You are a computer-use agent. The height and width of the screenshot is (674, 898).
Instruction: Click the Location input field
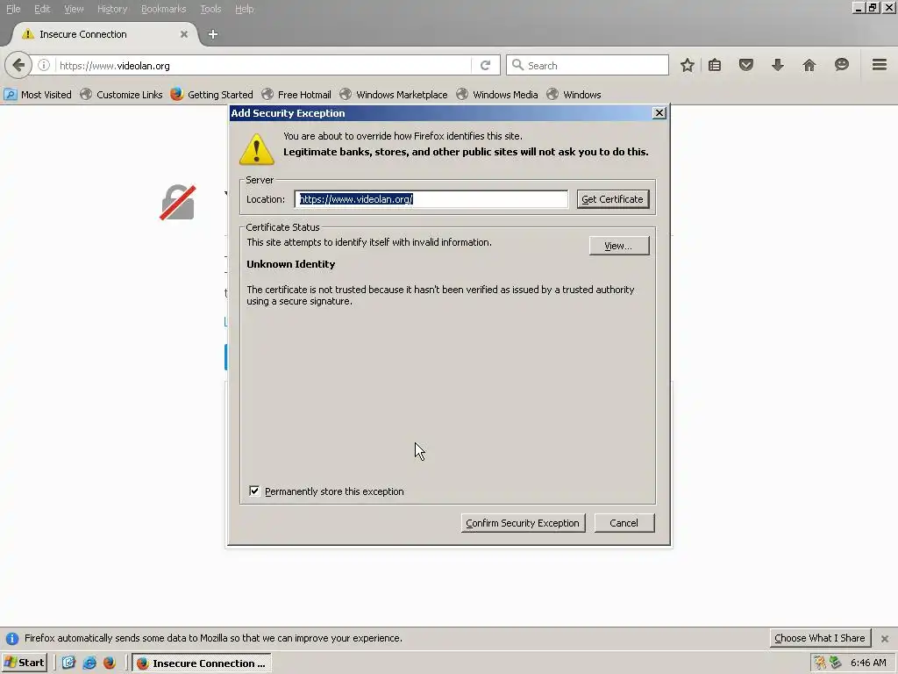click(431, 199)
